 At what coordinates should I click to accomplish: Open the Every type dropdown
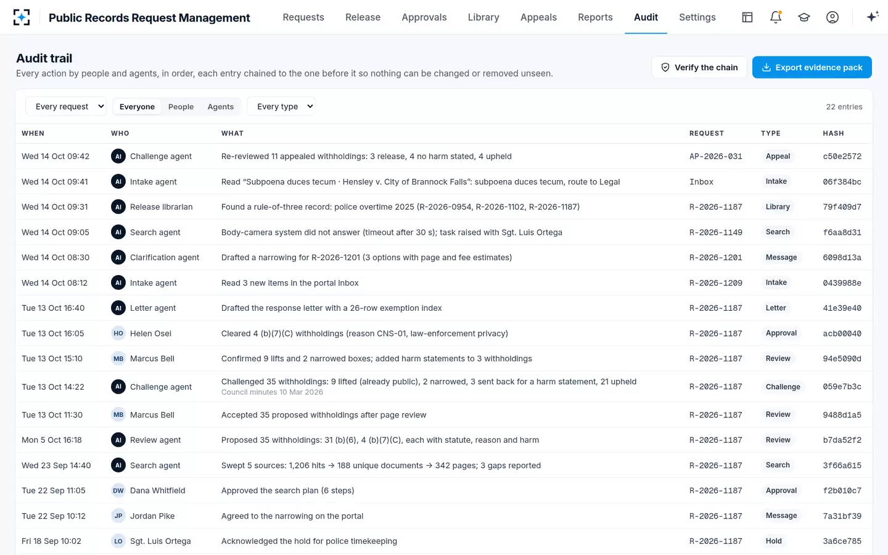coord(281,106)
